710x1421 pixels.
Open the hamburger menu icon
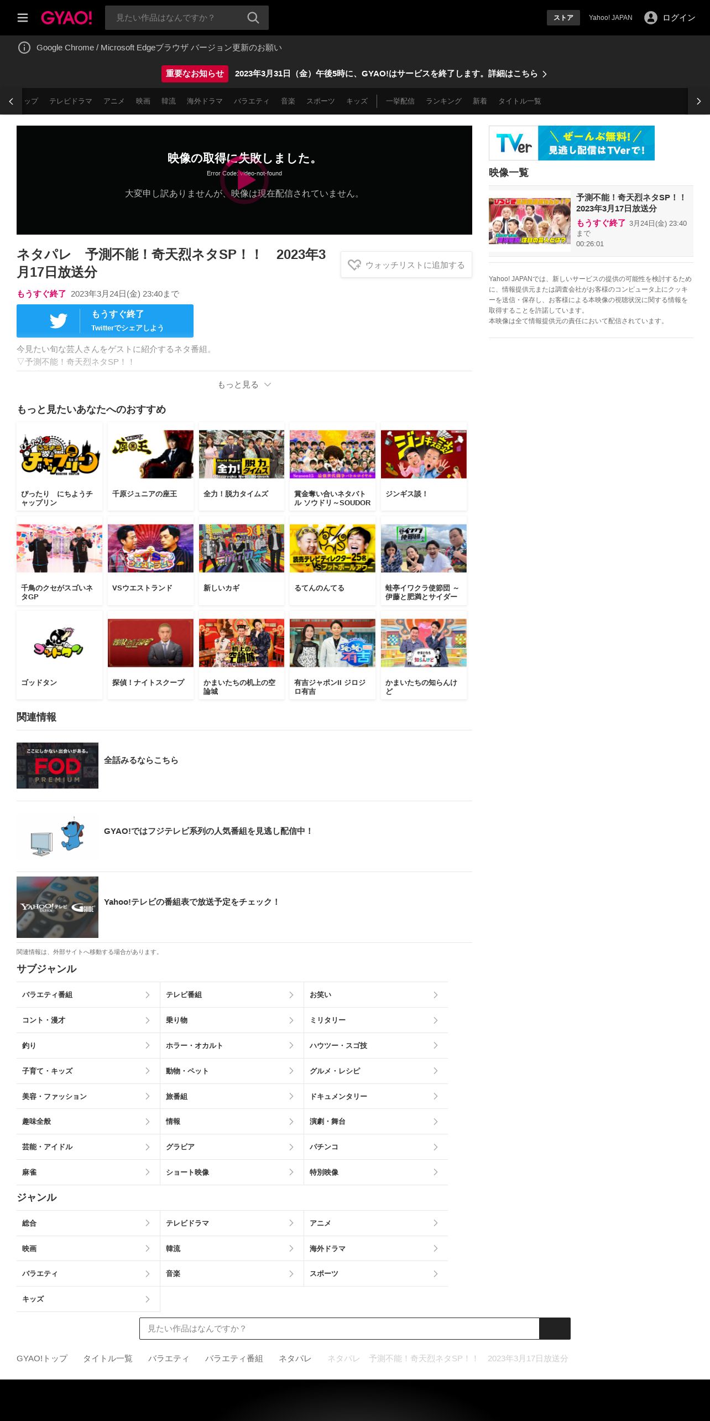pos(23,18)
